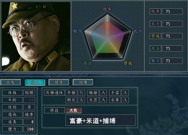Image resolution: width=188 pixels, height=135 pixels.
Task: Select the 大佐 skill badge
Action: (x=73, y=110)
